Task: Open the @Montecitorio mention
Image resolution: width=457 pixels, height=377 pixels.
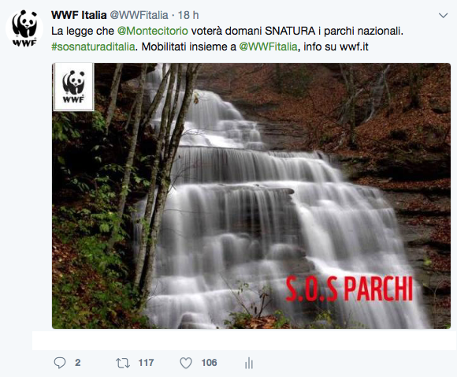Action: 152,31
